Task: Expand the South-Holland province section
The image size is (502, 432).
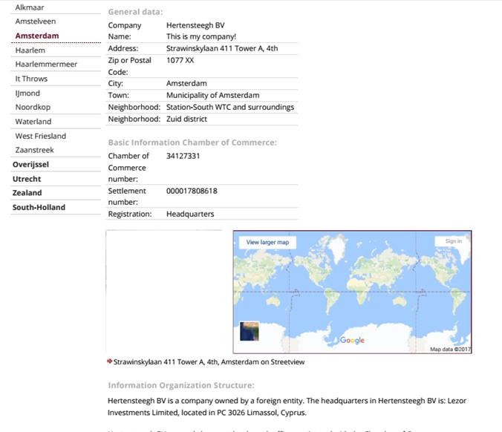Action: click(39, 207)
